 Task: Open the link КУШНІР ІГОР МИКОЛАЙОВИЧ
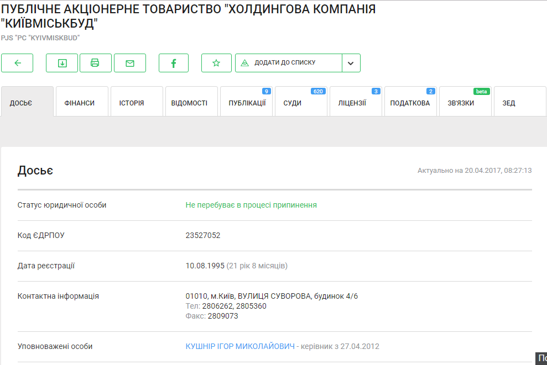point(239,347)
